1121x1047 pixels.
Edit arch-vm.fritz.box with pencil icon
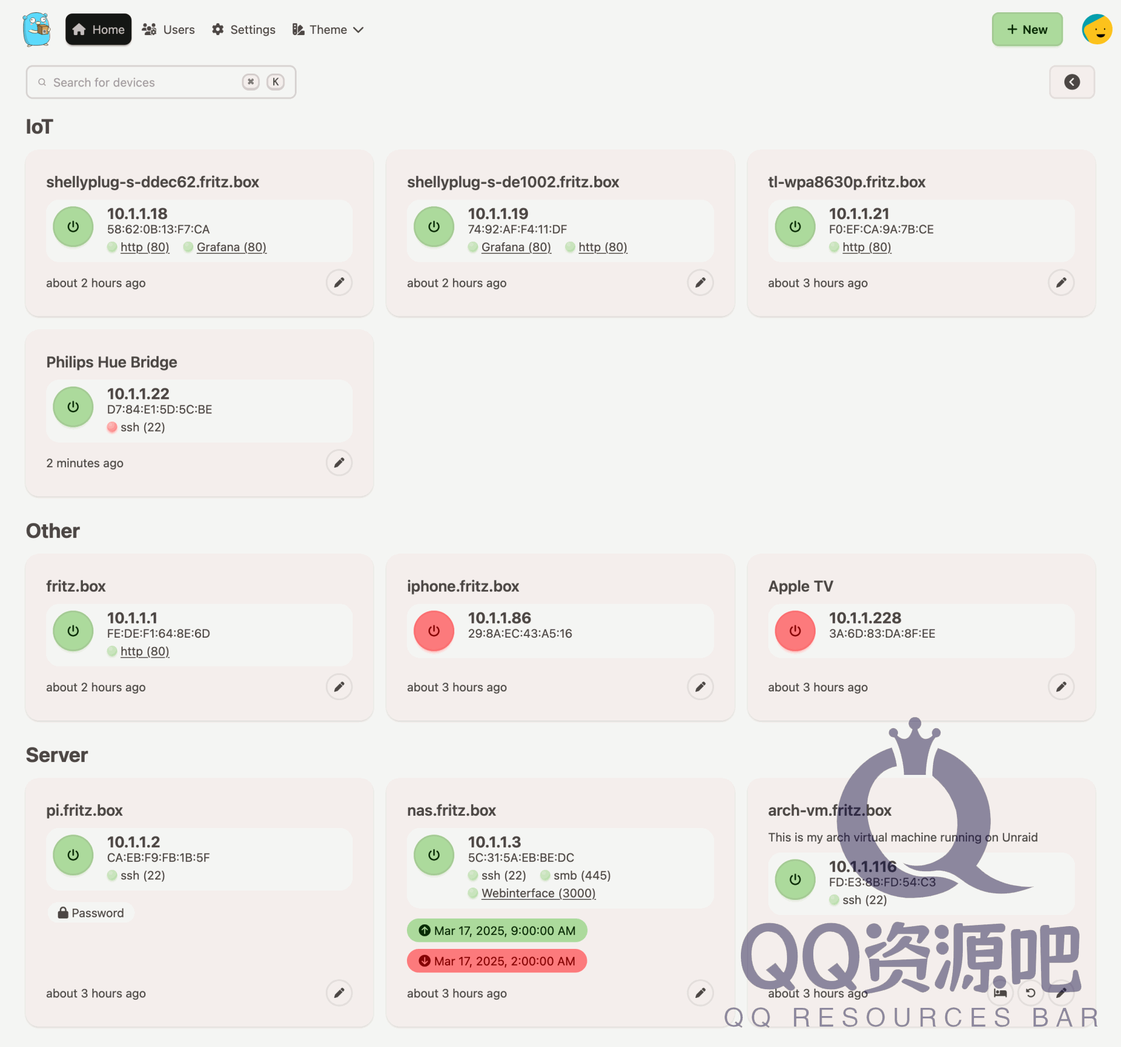coord(1061,993)
